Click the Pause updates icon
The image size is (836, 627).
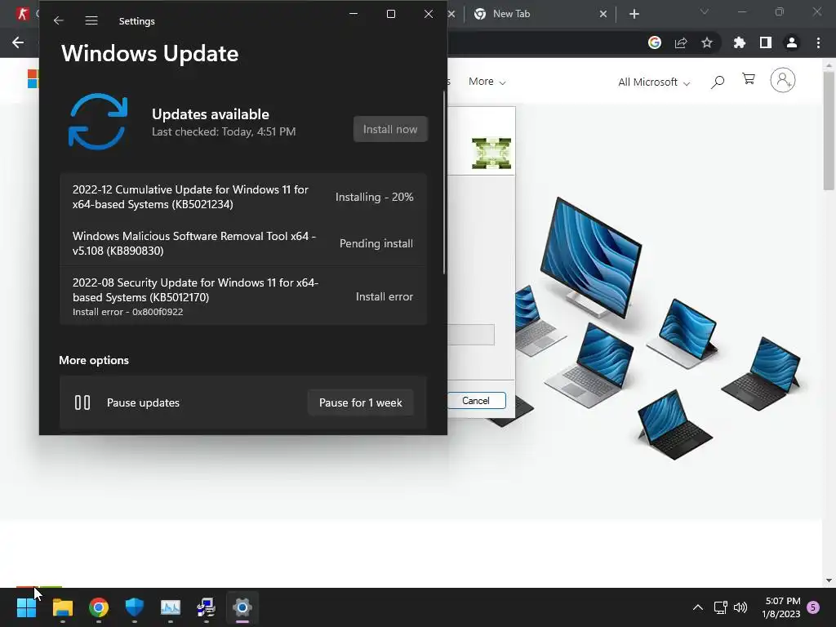pyautogui.click(x=82, y=402)
